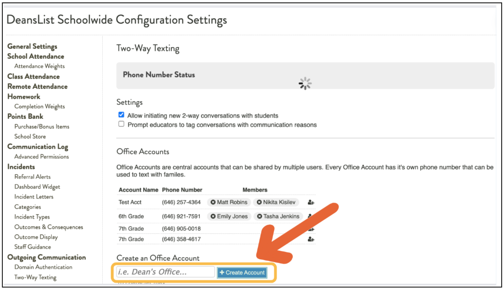Viewport: 503px width, 289px height.
Task: Focus the office account name input field
Action: [x=165, y=272]
